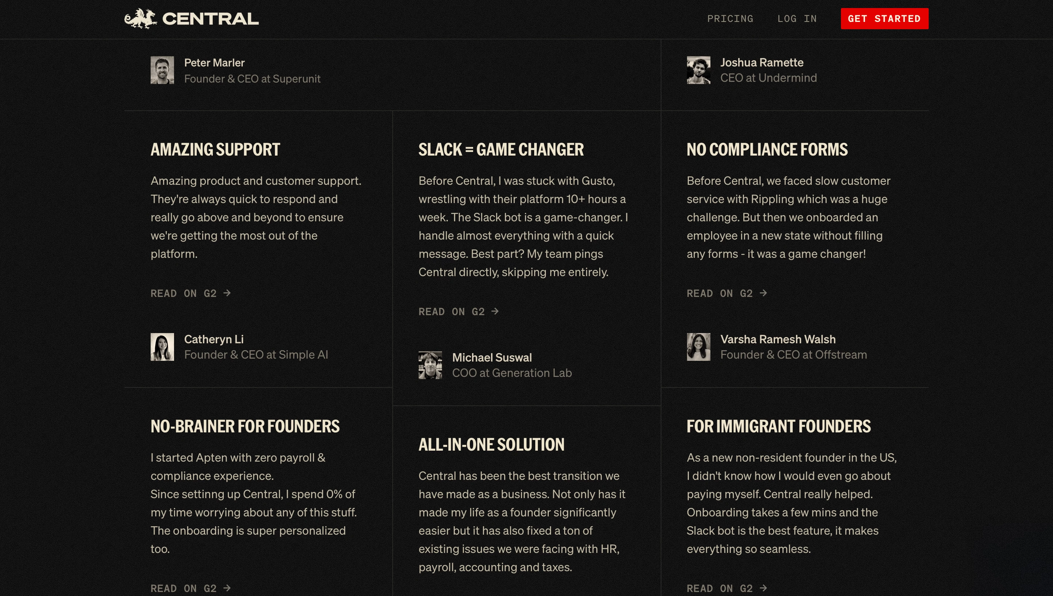The width and height of the screenshot is (1053, 596).
Task: Click the arrow under the No Compliance Forms review
Action: pos(763,293)
